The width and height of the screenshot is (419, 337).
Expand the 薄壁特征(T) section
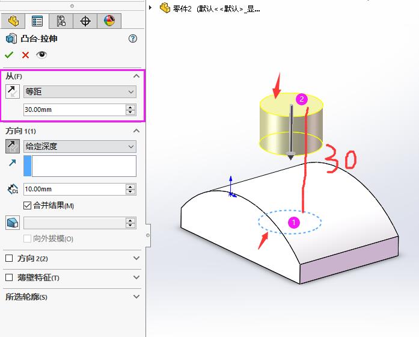(136, 277)
